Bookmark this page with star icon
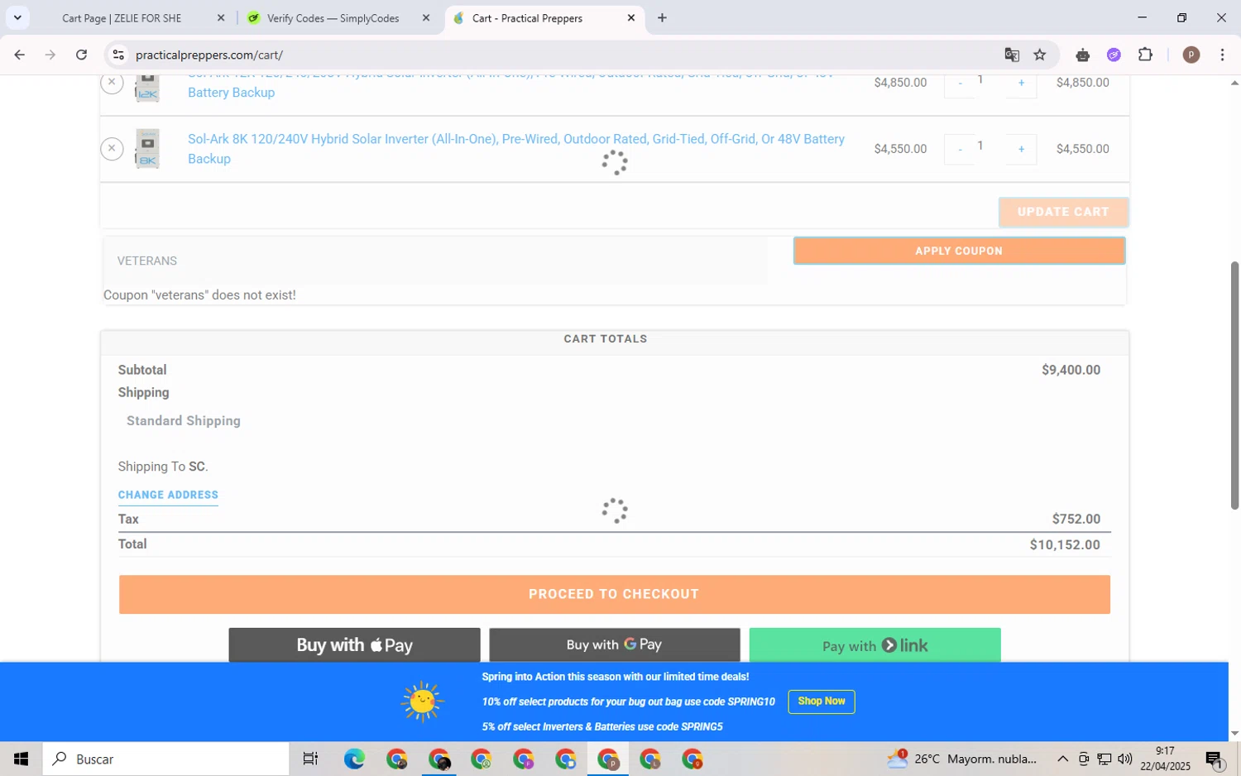Image resolution: width=1241 pixels, height=776 pixels. tap(1040, 55)
